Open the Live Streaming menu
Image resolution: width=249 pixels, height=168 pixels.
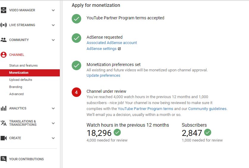click(x=22, y=25)
